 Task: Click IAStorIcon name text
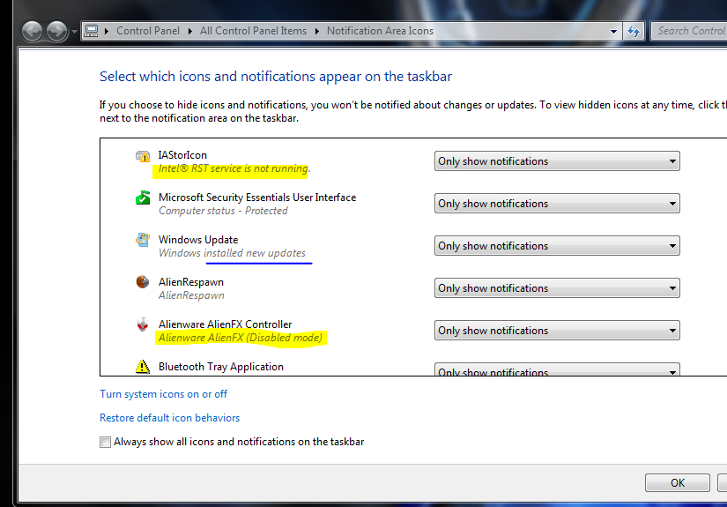tap(182, 155)
